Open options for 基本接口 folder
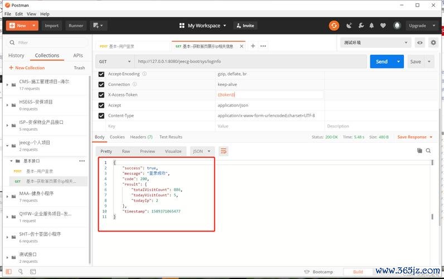Screen dimensions: 444x279 point(82,161)
